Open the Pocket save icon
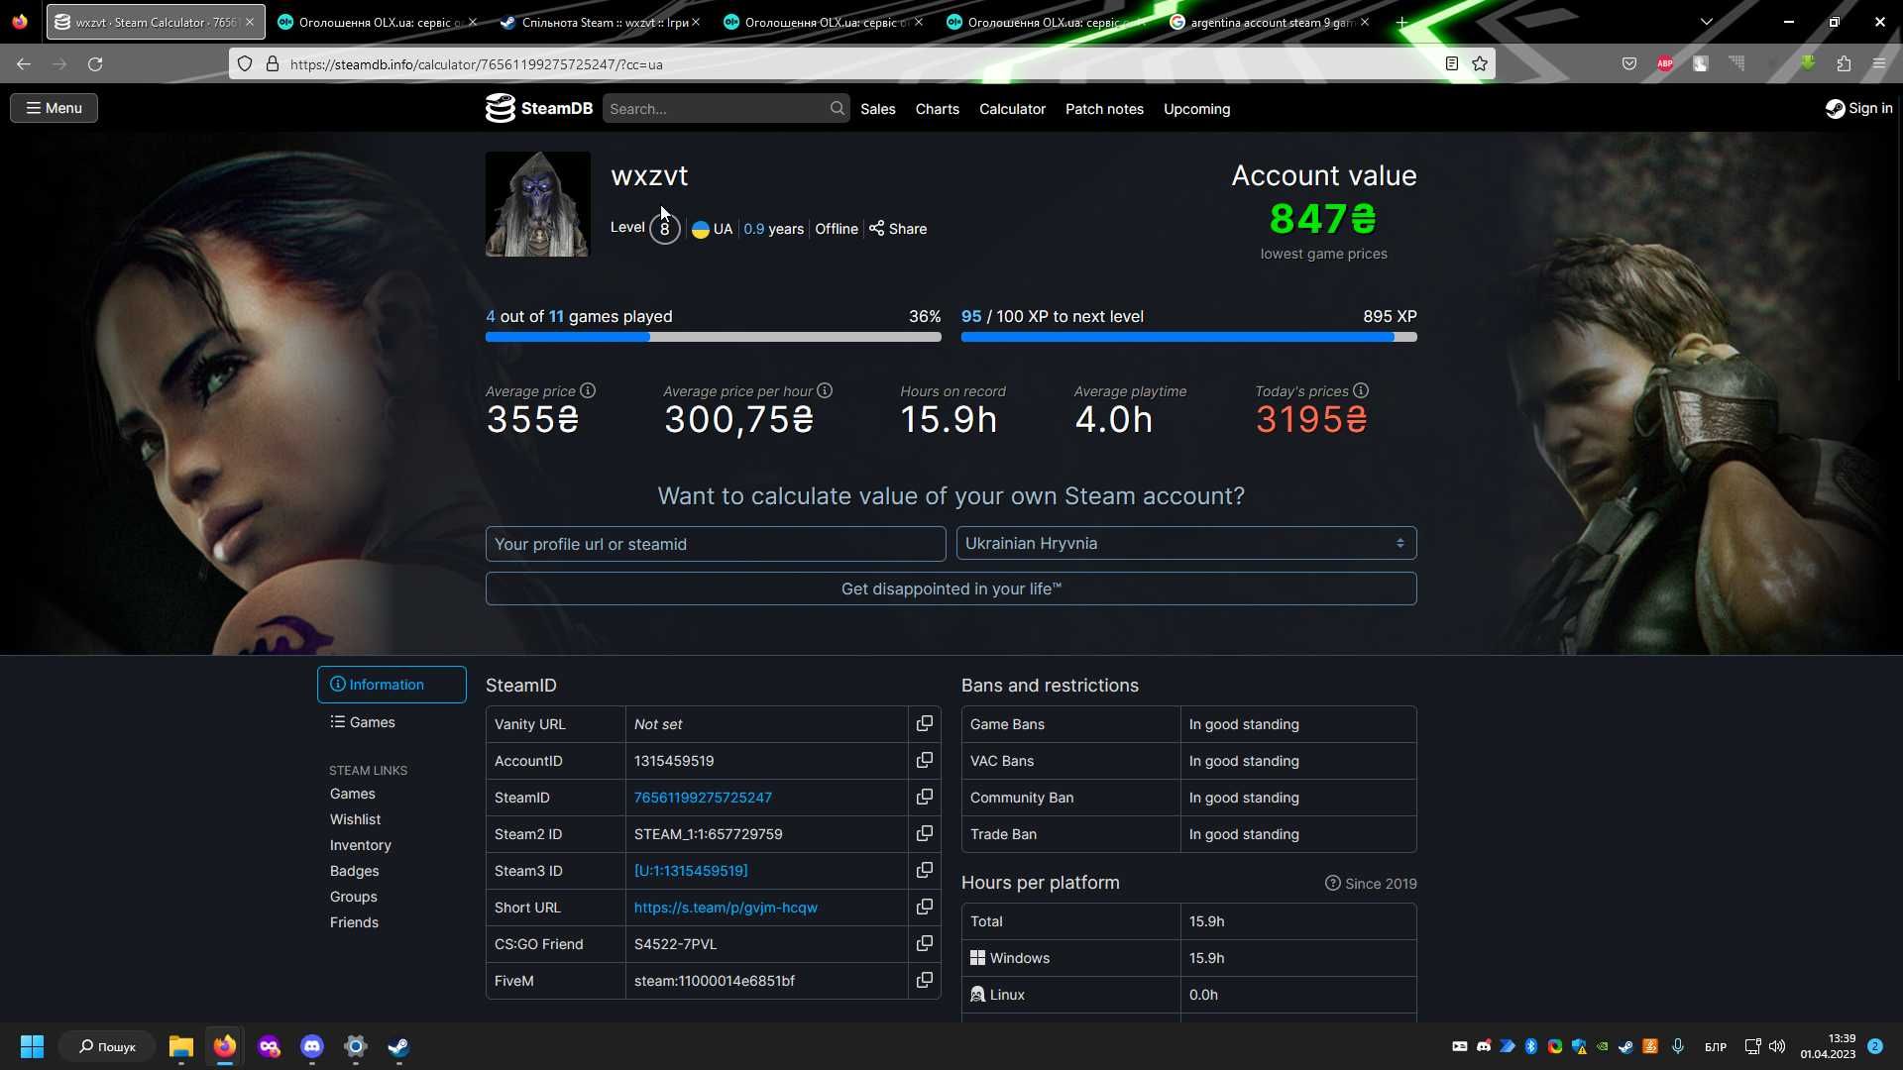 (1629, 63)
